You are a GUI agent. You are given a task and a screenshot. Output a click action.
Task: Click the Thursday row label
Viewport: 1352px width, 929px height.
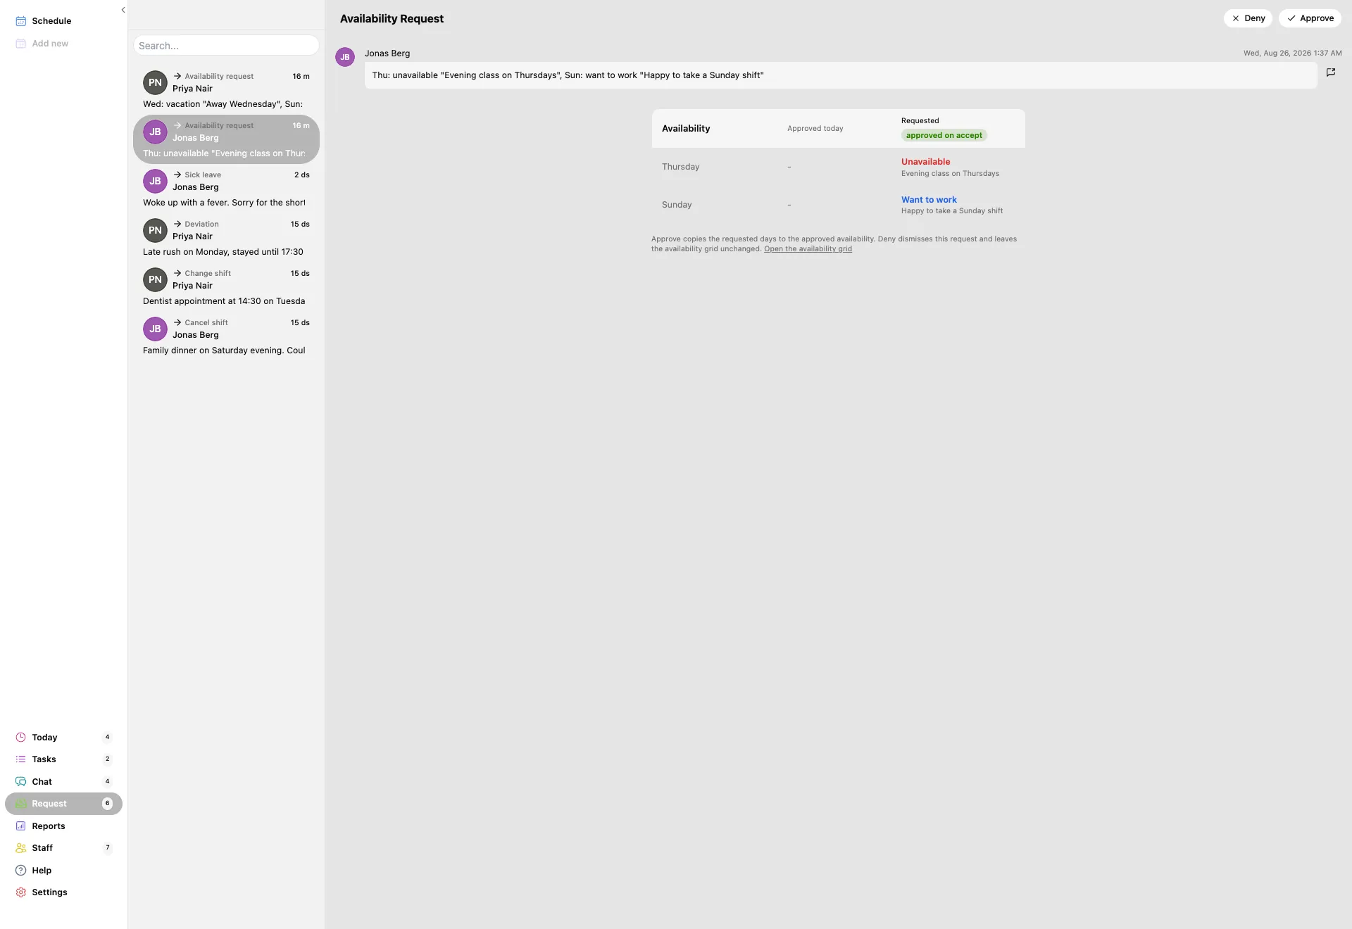click(x=680, y=167)
